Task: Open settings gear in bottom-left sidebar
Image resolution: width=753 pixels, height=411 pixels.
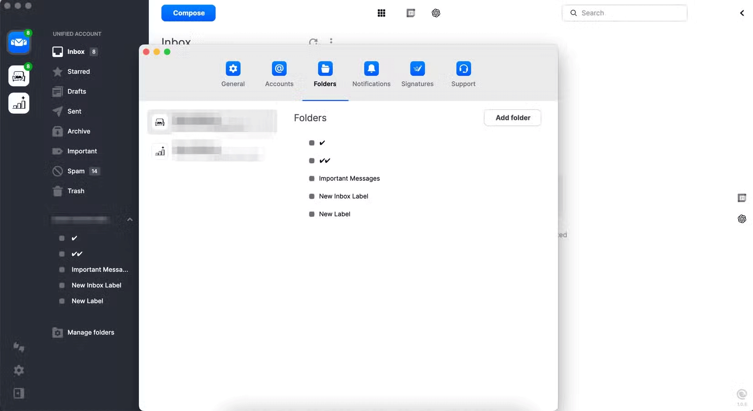Action: 19,370
